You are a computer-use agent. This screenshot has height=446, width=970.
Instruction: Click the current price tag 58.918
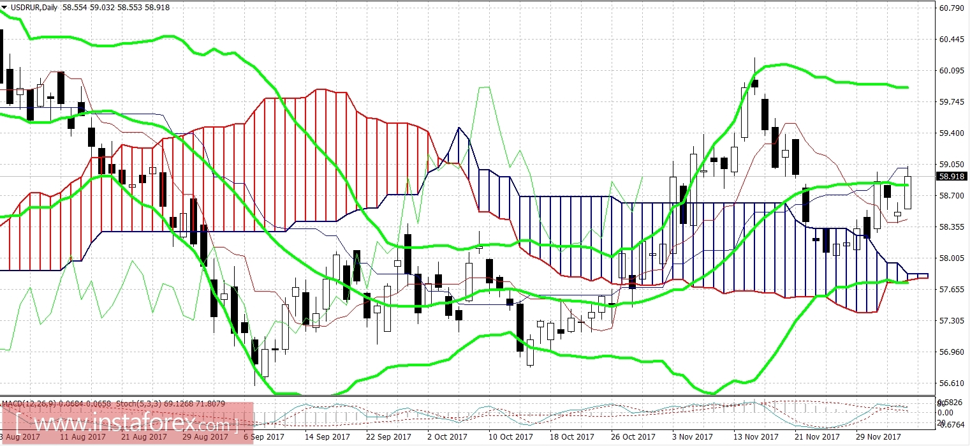click(x=952, y=176)
